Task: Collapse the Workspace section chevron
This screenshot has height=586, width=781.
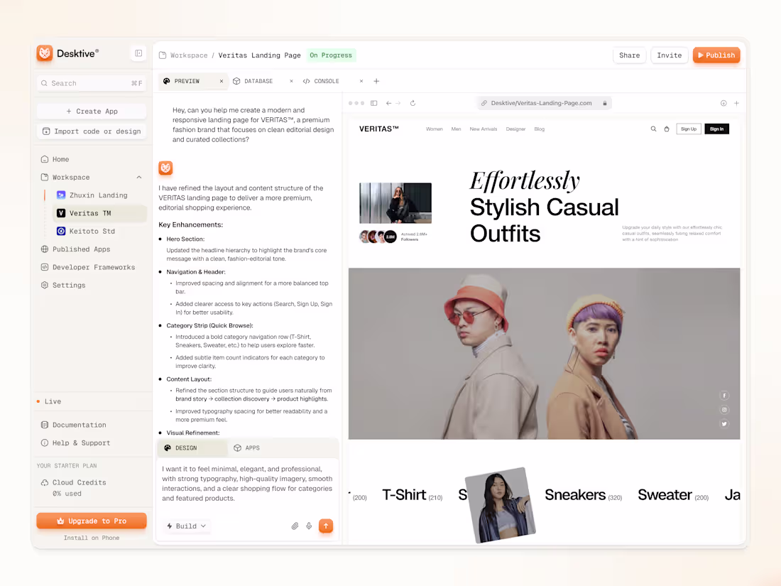Action: pyautogui.click(x=139, y=178)
